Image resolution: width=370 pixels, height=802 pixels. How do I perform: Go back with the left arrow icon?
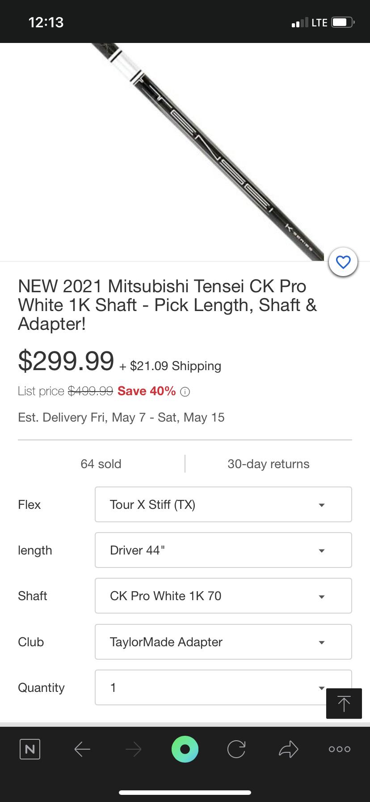pos(82,749)
